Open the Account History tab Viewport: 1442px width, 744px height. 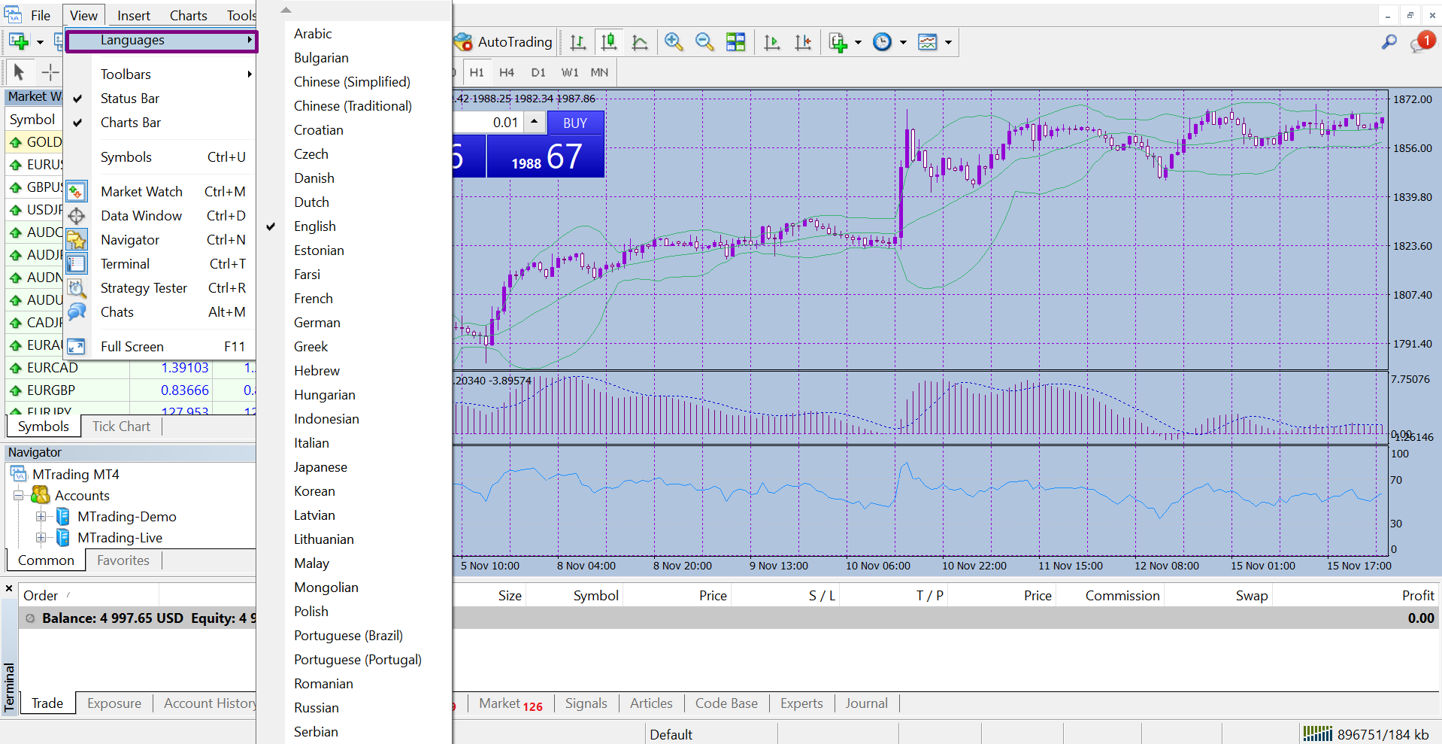[x=210, y=703]
